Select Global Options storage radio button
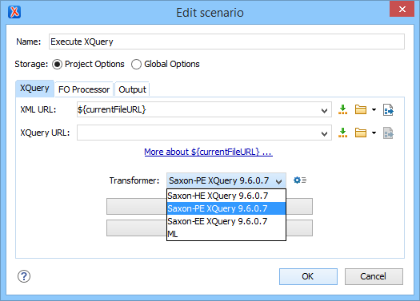Viewport: 420px width, 301px height. coord(136,64)
